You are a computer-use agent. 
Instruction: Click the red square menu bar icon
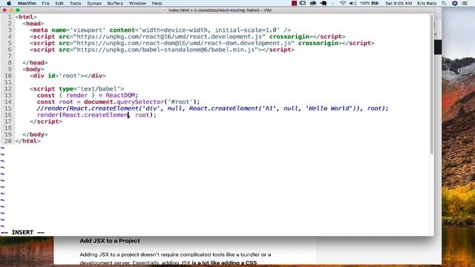(294, 3)
